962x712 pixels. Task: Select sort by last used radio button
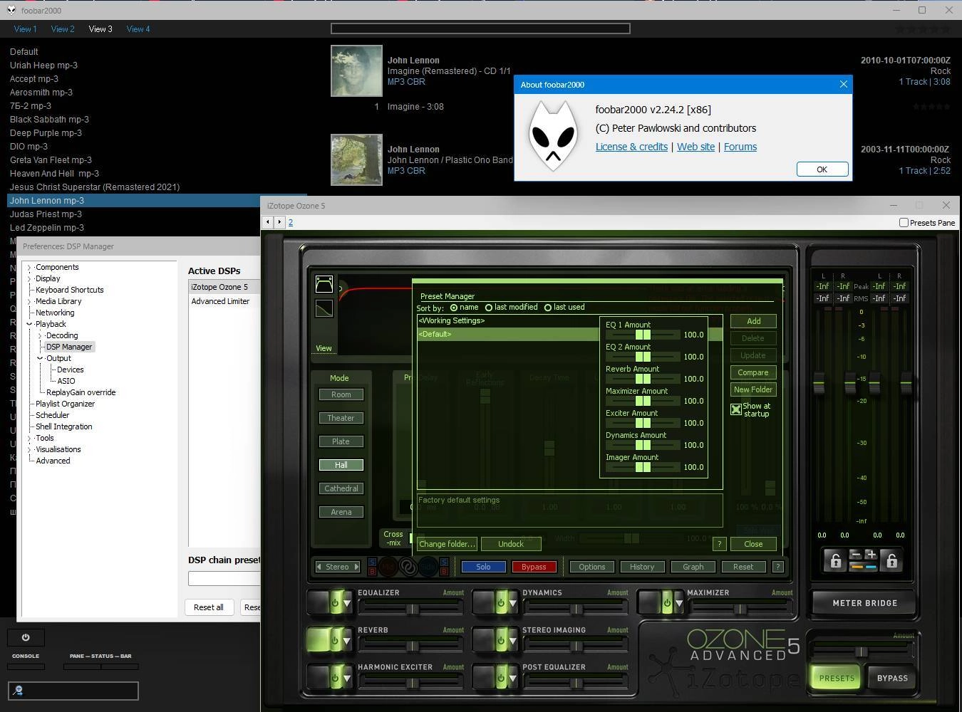pos(547,308)
